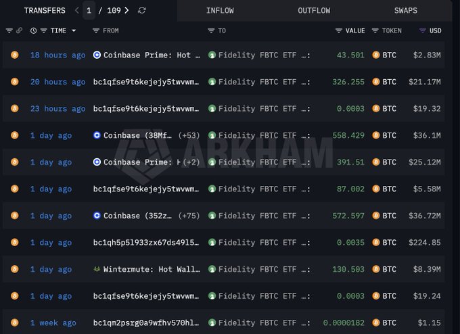Click Fidelity icon in the $8.39M row
Screen dimensions: 460x334
point(212,269)
